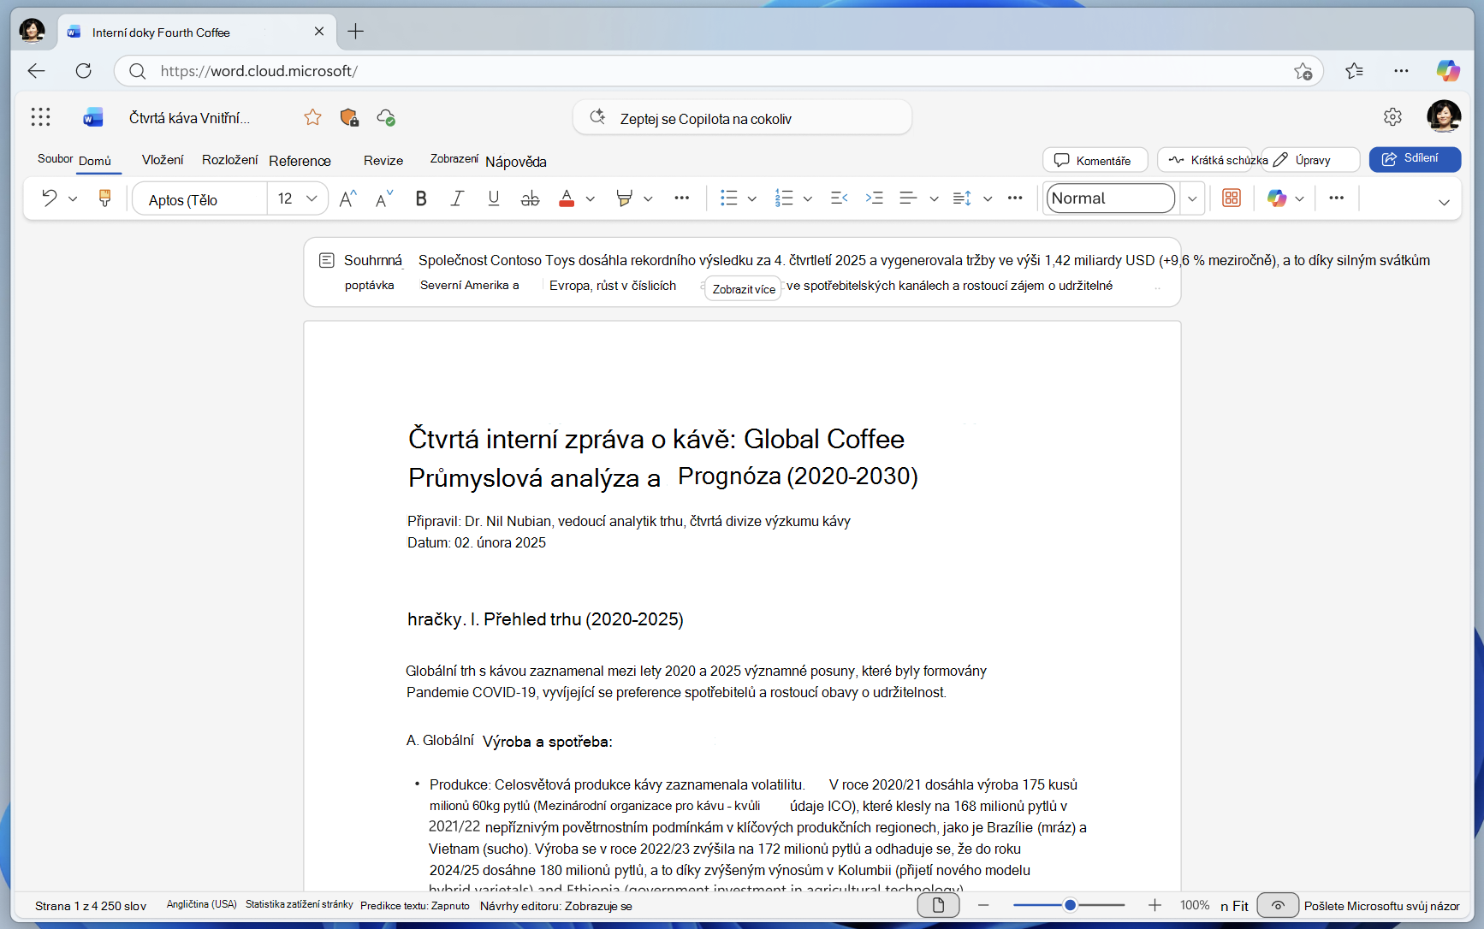Open browser settings and more menu

[x=1401, y=71]
